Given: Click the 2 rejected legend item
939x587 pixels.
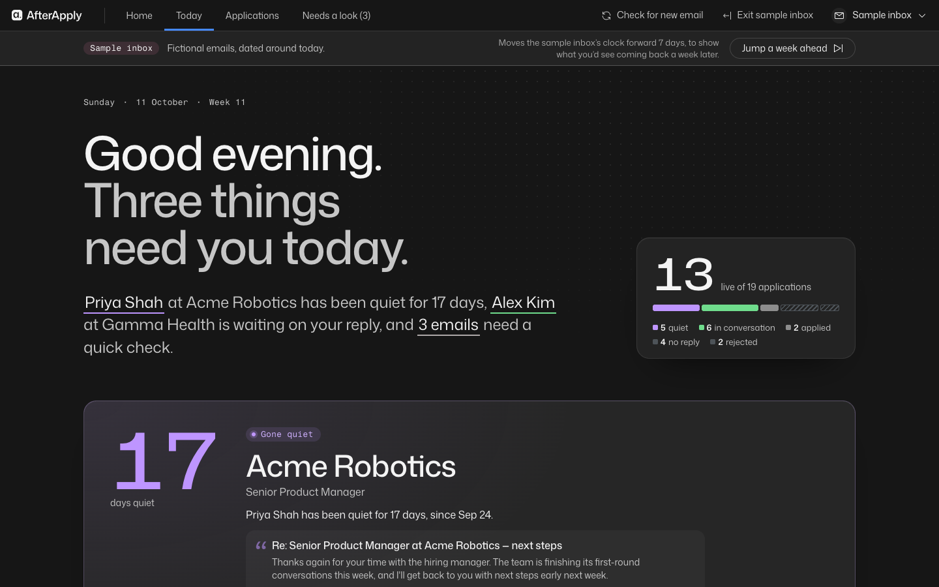Looking at the screenshot, I should [734, 342].
